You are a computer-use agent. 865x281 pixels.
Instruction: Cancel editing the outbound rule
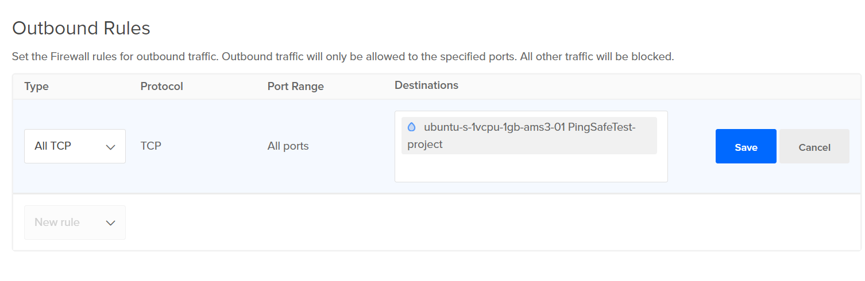click(x=814, y=147)
